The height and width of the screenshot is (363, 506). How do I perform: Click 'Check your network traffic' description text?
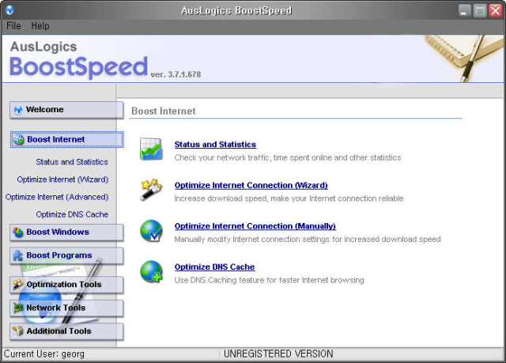click(288, 157)
